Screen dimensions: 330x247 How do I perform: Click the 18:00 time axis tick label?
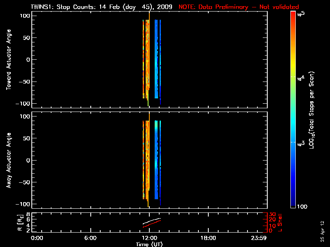click(208, 238)
